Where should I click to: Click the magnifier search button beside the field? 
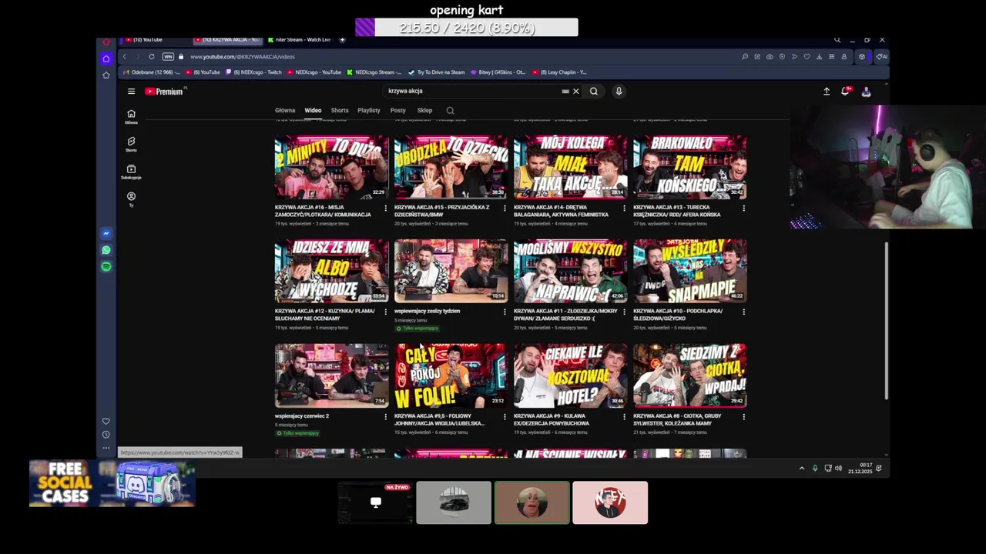tap(593, 91)
